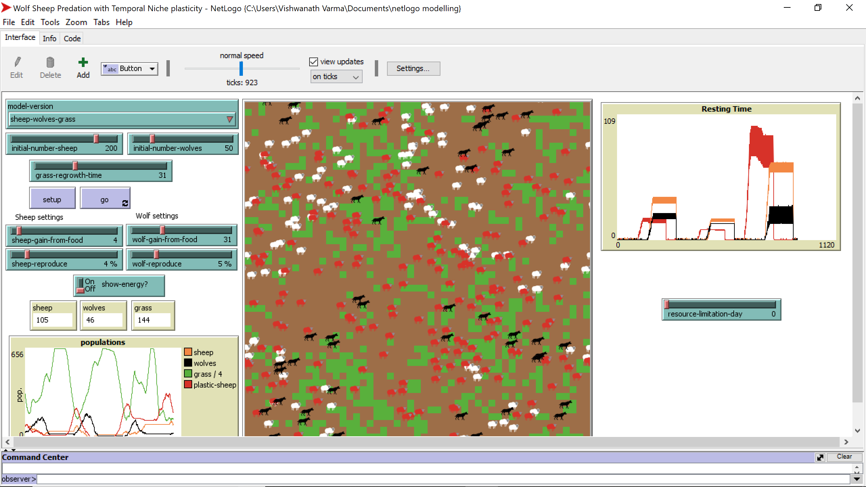Open the on ticks update dropdown

(336, 76)
